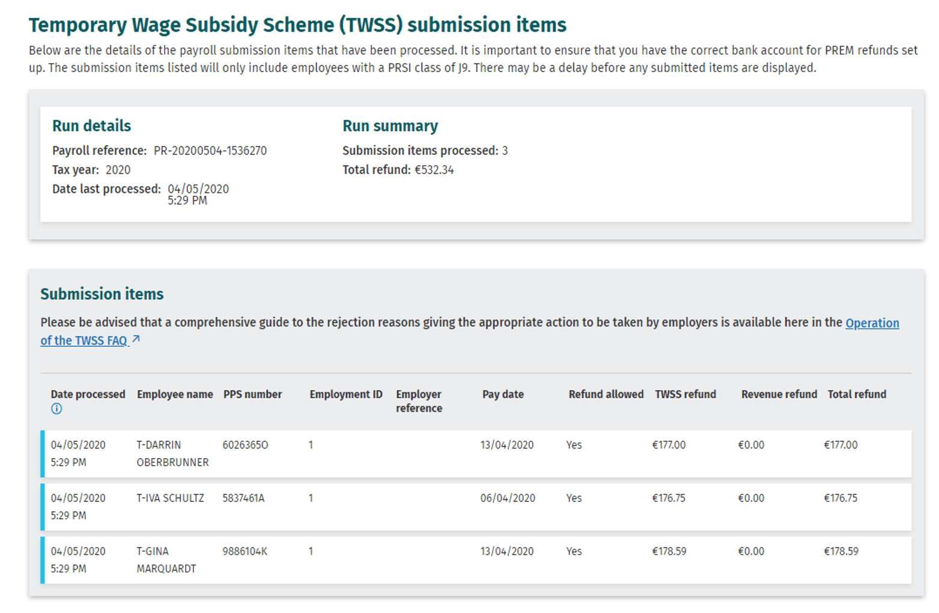Click the €178.59 total refund value
This screenshot has height=613, width=939.
(841, 551)
